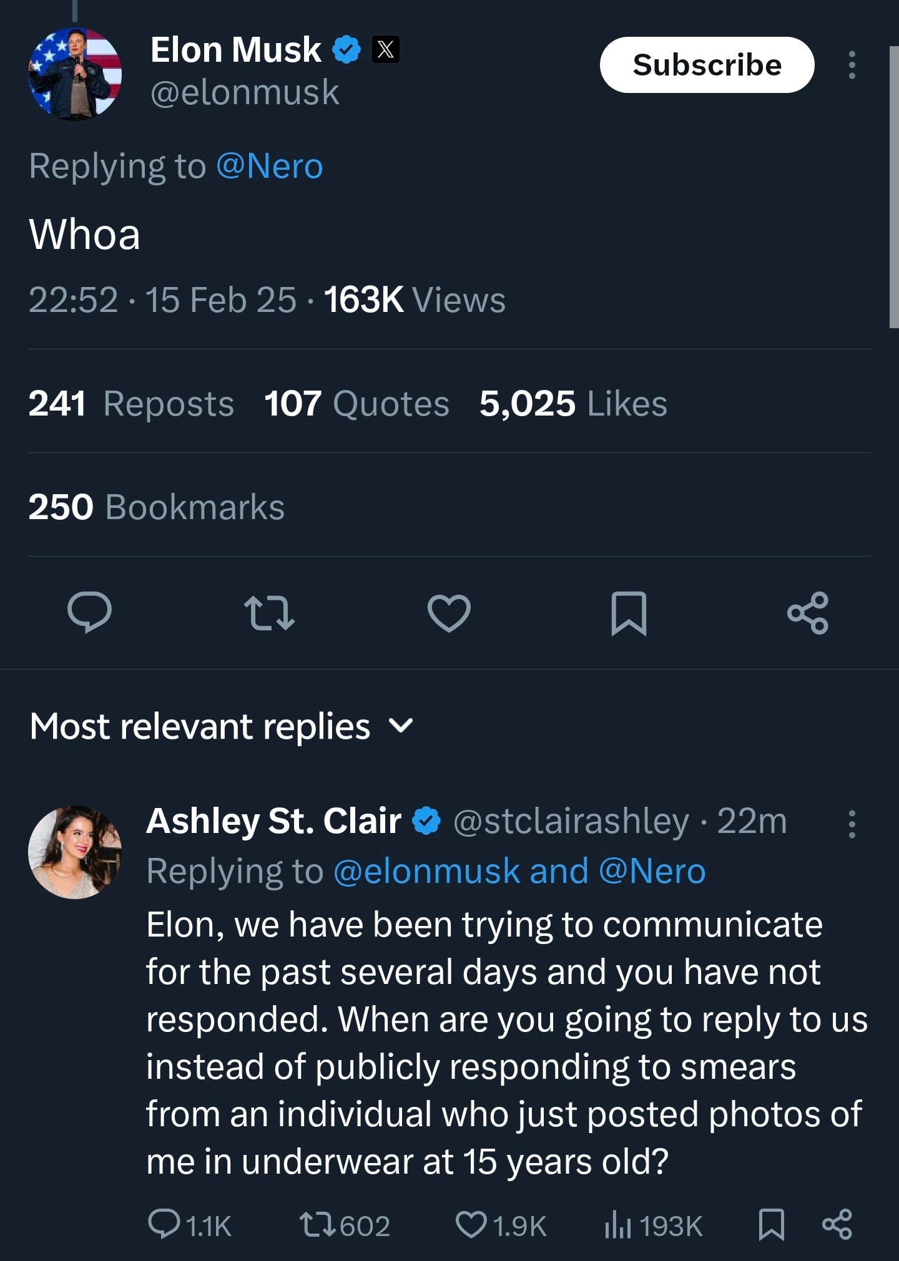Screen dimensions: 899x1261
Task: Open the @Nero mention link in the main post
Action: [269, 166]
